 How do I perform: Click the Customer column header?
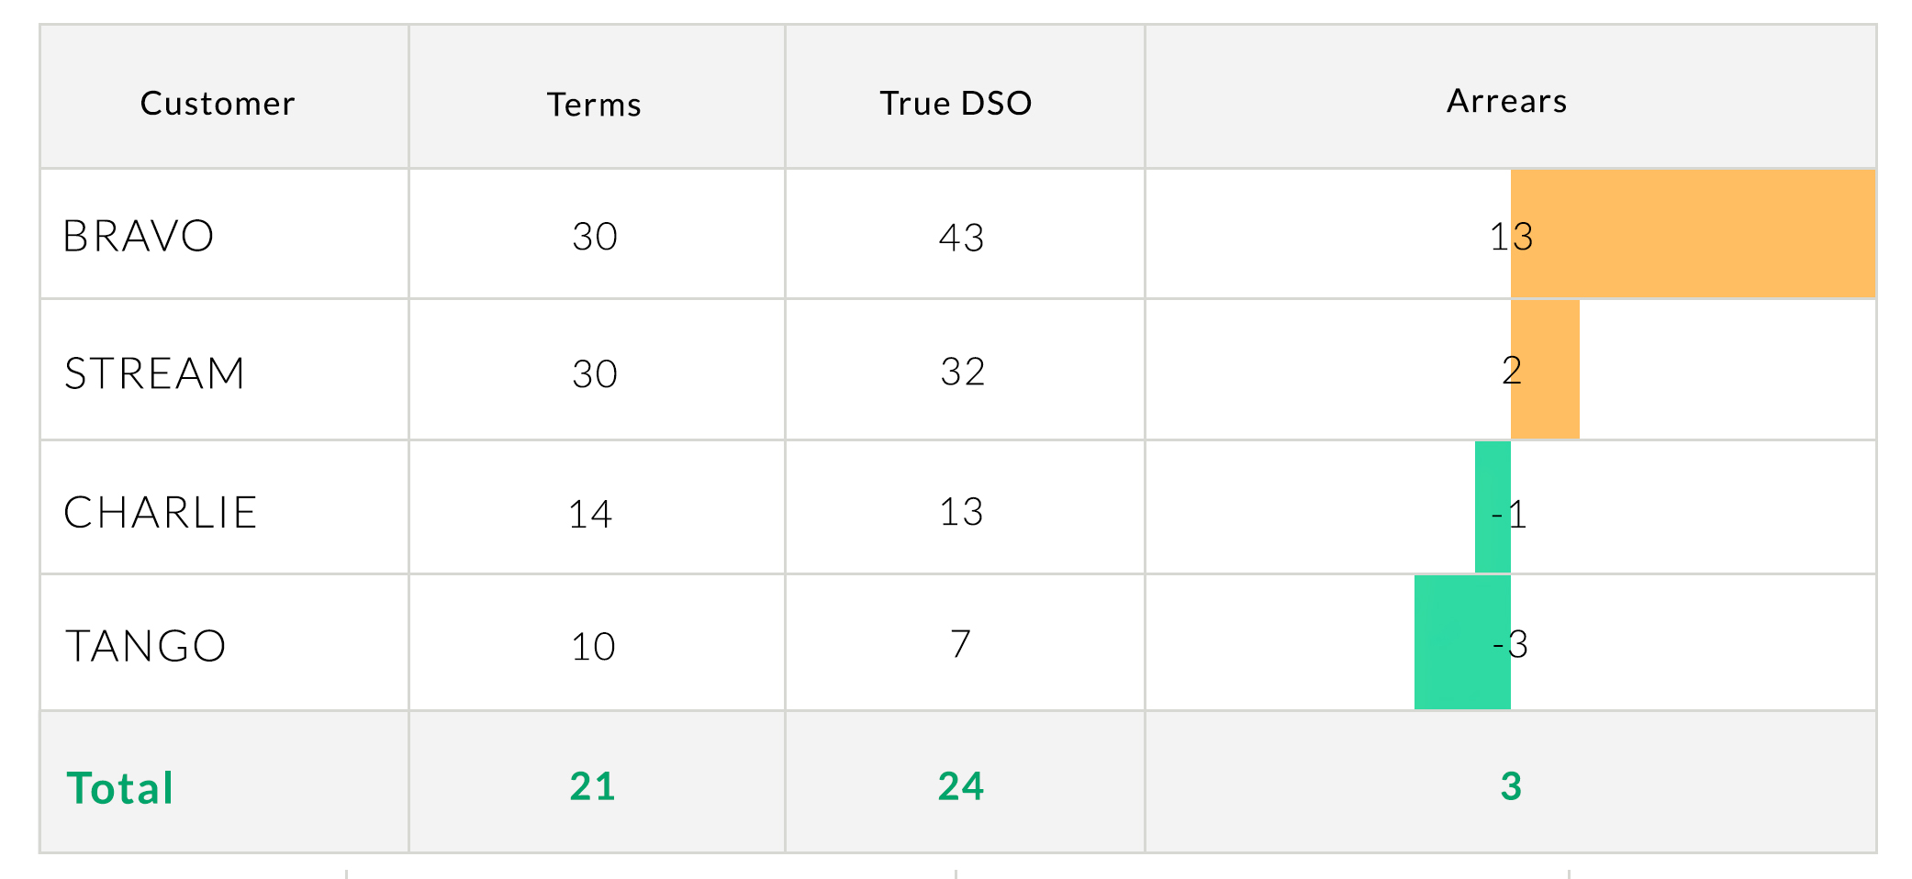click(x=218, y=103)
